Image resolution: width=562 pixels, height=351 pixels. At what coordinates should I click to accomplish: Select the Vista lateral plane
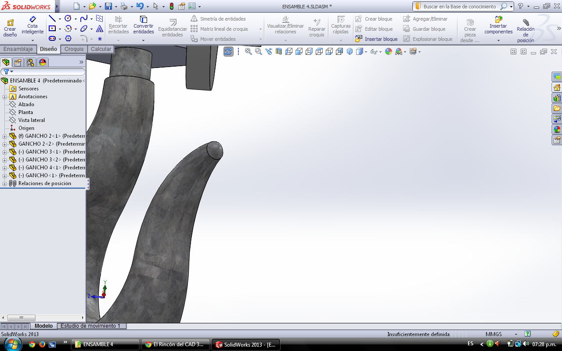pos(31,120)
